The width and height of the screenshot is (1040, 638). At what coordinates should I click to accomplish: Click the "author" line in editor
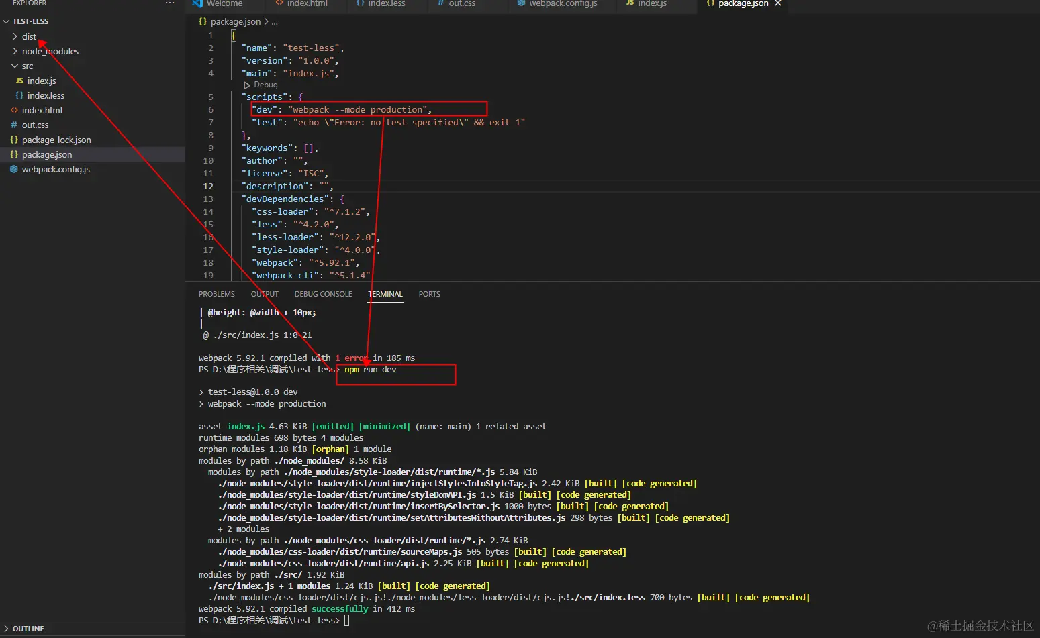275,161
